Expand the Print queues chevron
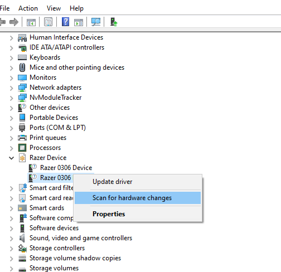 pyautogui.click(x=12, y=138)
